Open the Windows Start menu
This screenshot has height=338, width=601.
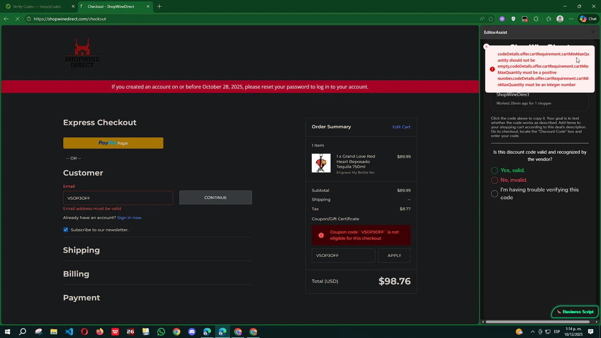(x=7, y=332)
